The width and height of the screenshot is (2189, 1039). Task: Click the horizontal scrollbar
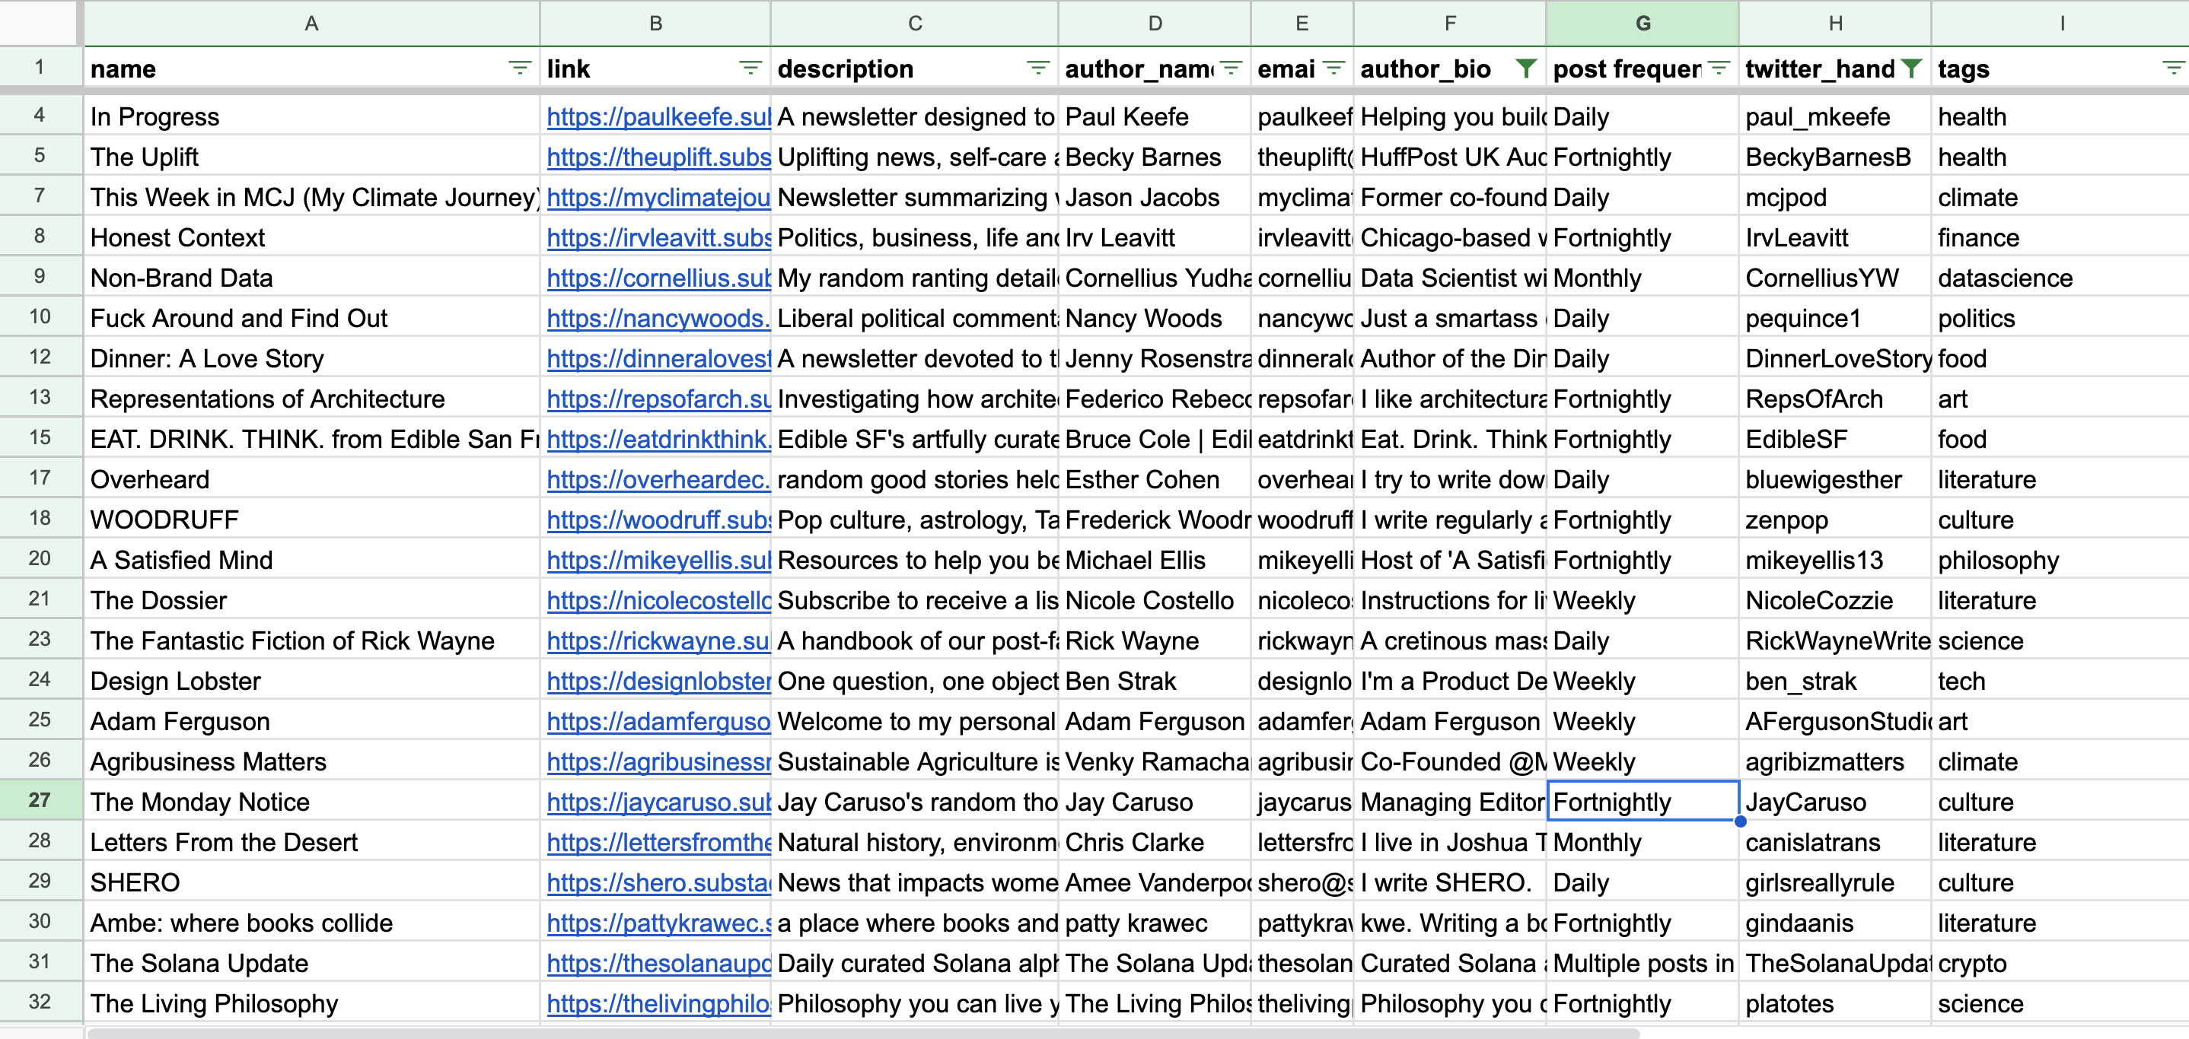[x=862, y=1032]
